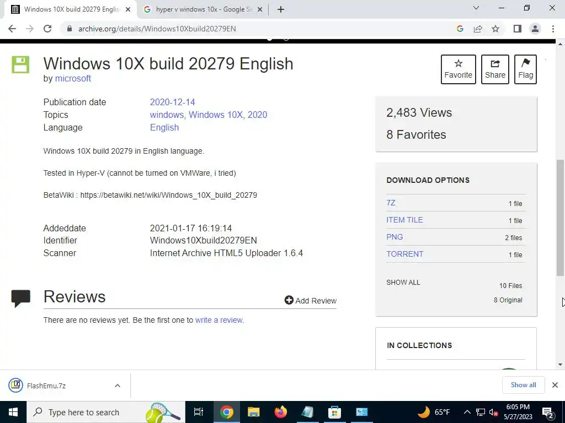The height and width of the screenshot is (423, 565).
Task: Open Task View on the taskbar
Action: [199, 412]
